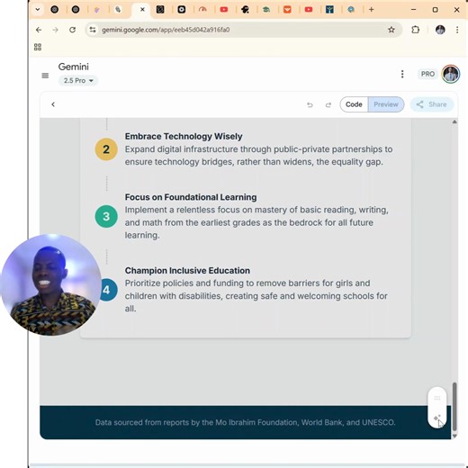Click the yellow step 2 circle

(106, 149)
